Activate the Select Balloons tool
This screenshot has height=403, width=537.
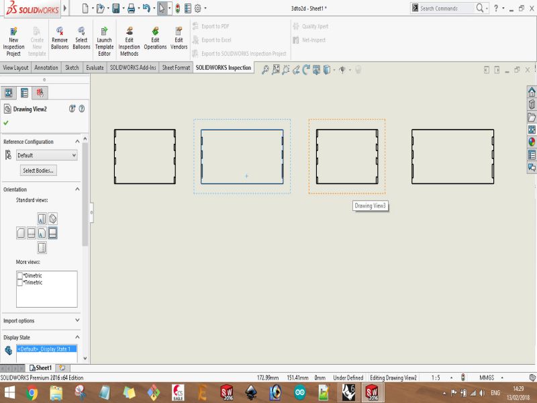click(81, 38)
